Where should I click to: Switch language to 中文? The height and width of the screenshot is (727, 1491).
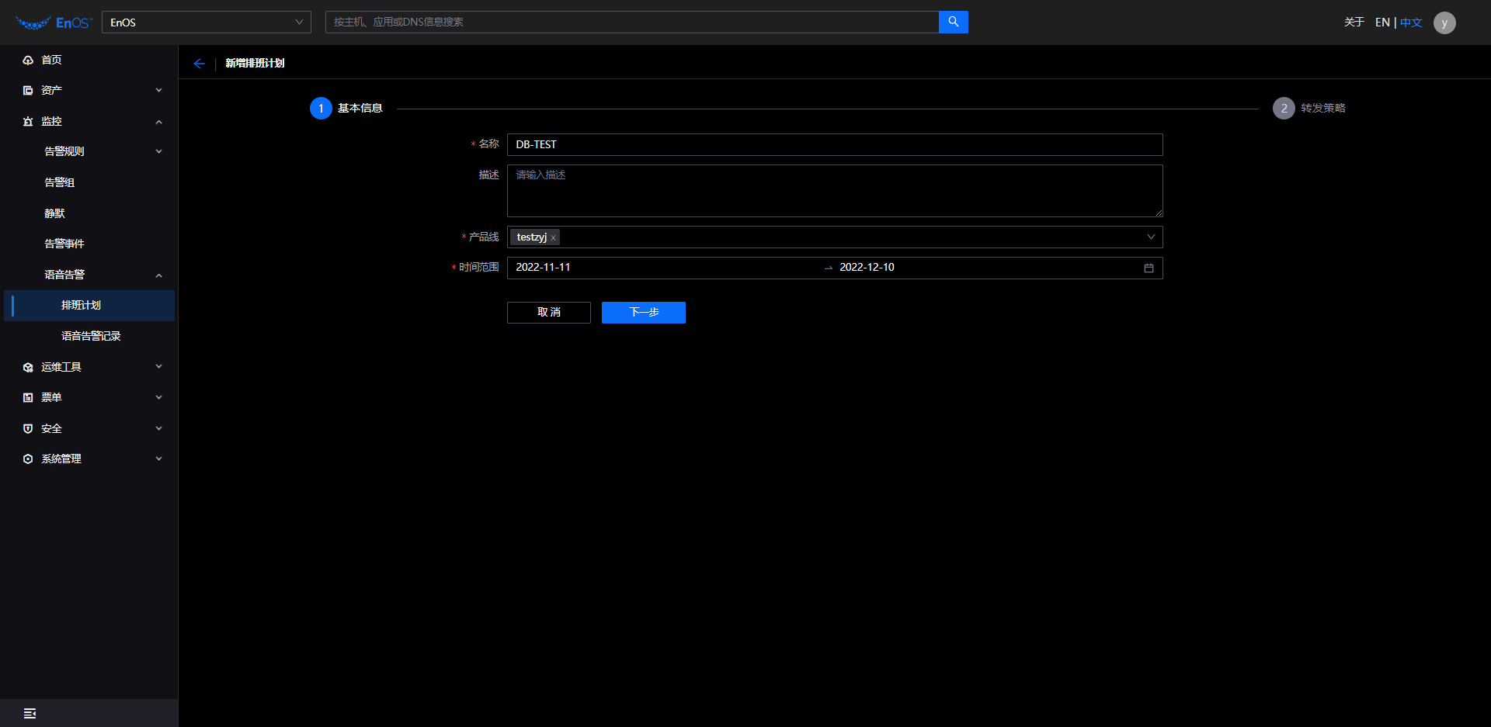click(x=1411, y=22)
